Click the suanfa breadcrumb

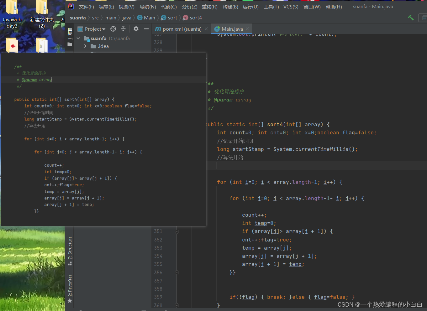coord(78,18)
